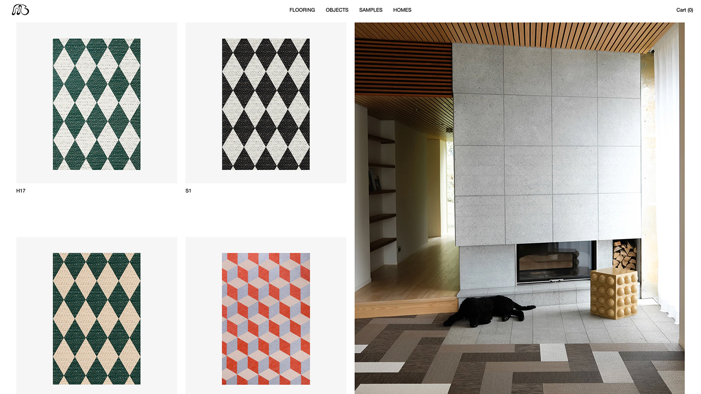Screen dimensions: 701x394
Task: Click the grey concrete wall panels in photo
Action: coord(548,144)
